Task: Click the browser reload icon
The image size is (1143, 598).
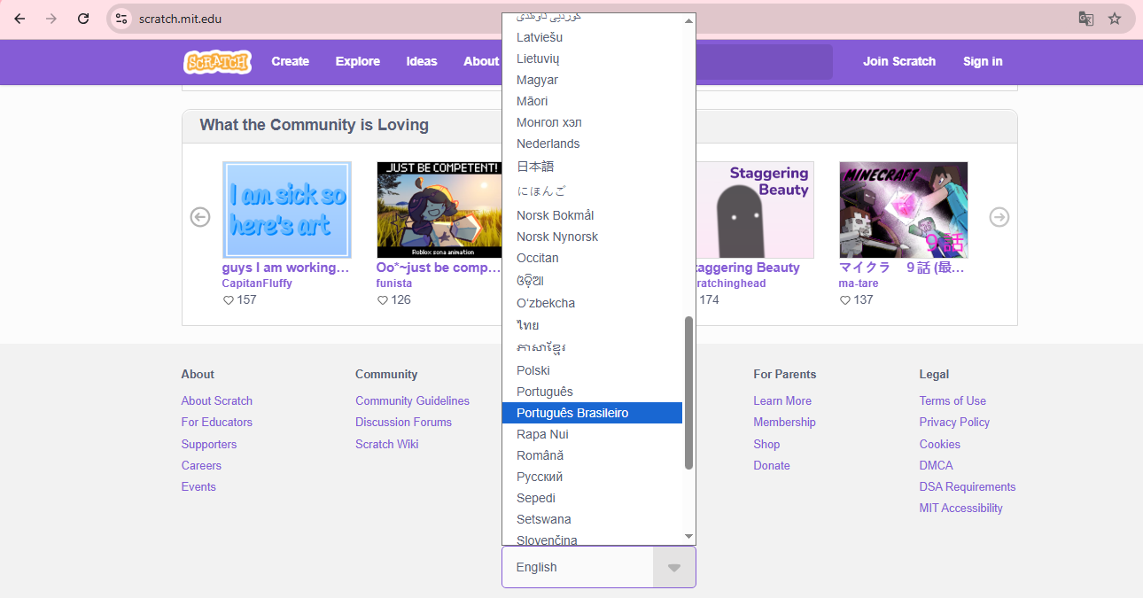Action: 83,19
